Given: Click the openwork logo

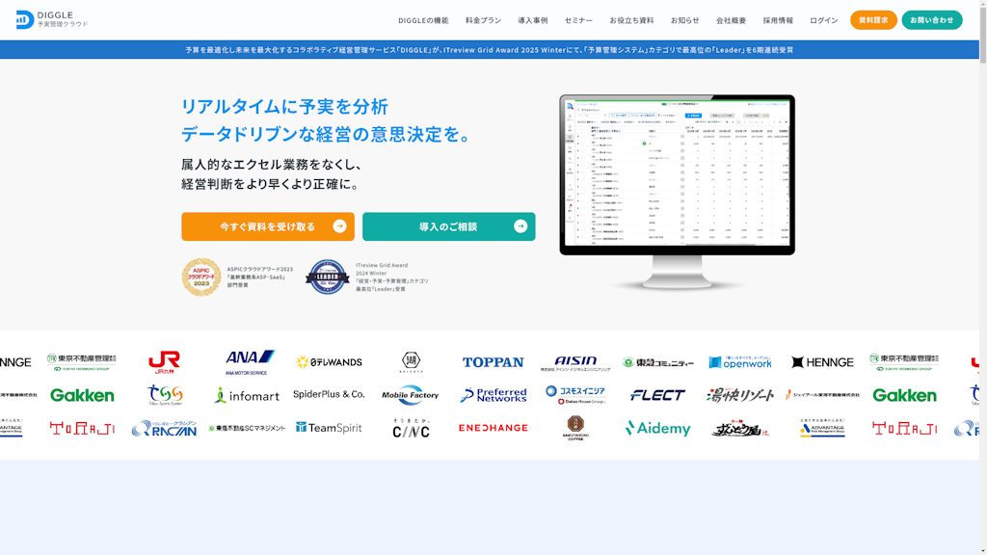Looking at the screenshot, I should click(740, 362).
